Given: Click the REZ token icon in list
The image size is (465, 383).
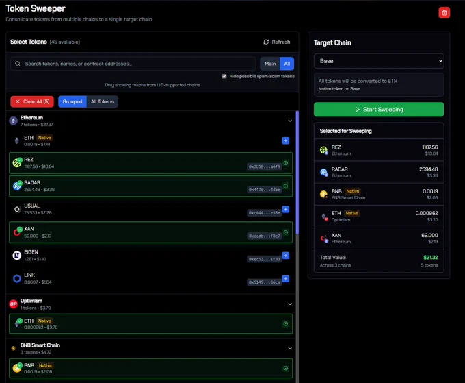Looking at the screenshot, I should click(x=17, y=163).
